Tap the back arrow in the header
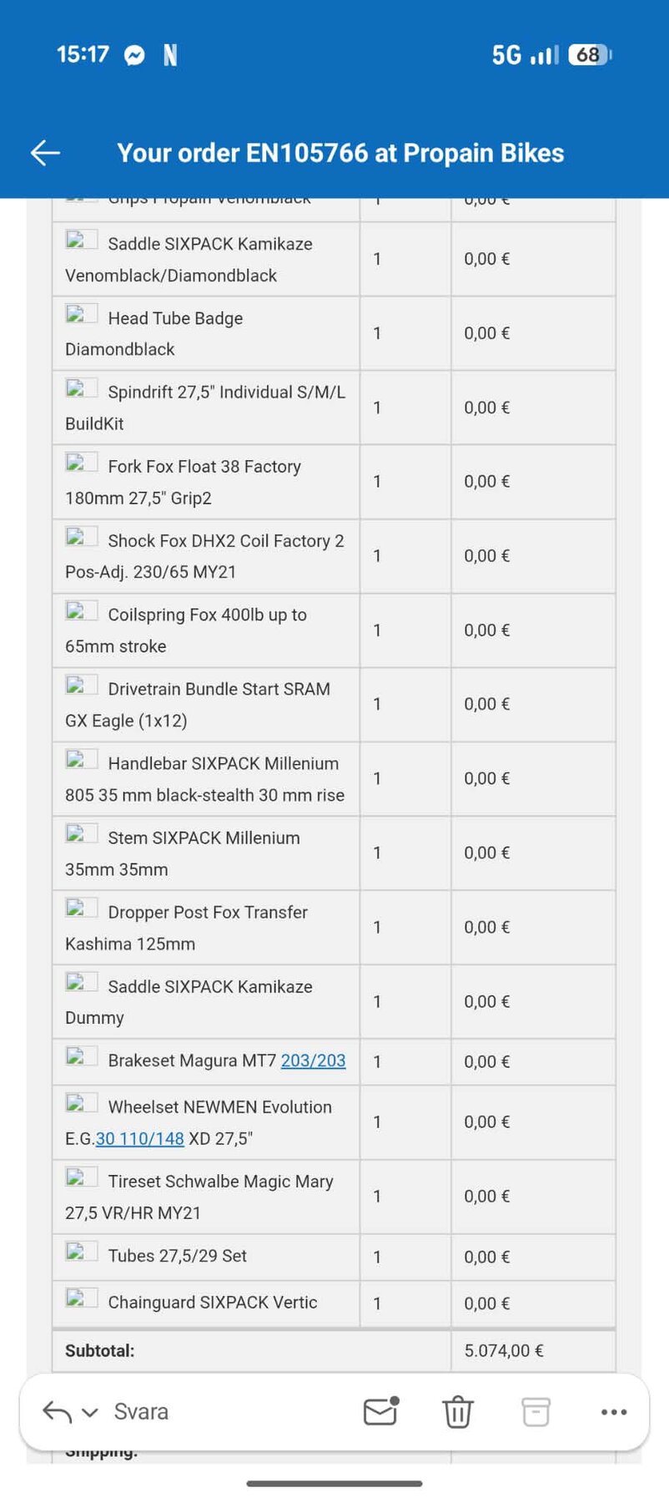Screen dimensions: 669x1503 [x=45, y=153]
